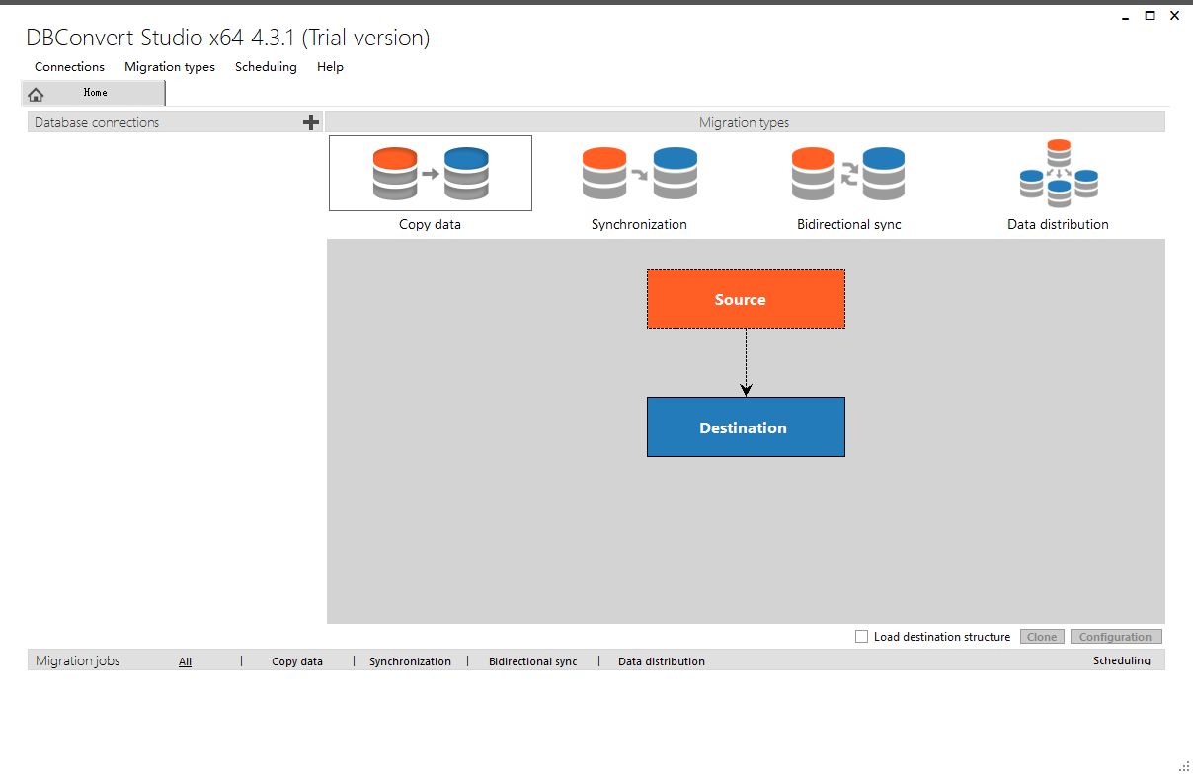Open the Scheduling menu

(x=266, y=67)
